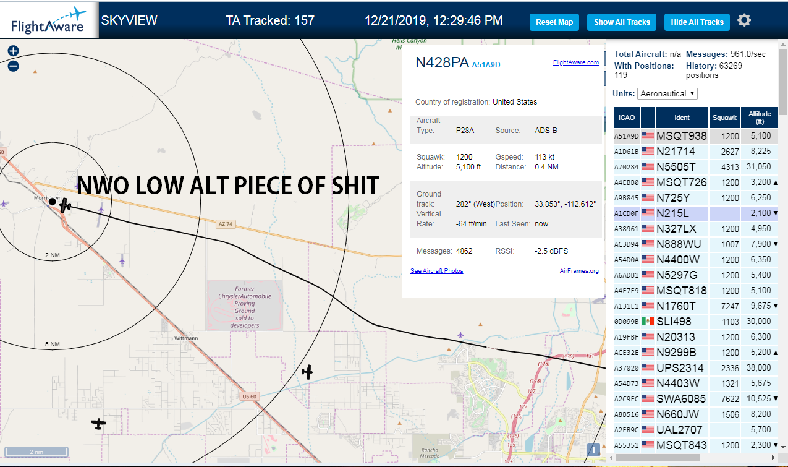Select the UPS2314 aircraft row
Viewport: 788px width, 467px height.
pyautogui.click(x=695, y=368)
